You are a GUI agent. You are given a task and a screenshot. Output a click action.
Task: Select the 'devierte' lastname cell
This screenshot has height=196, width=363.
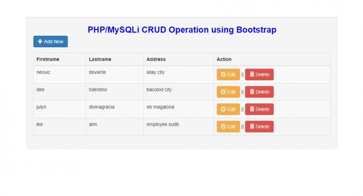(x=115, y=74)
